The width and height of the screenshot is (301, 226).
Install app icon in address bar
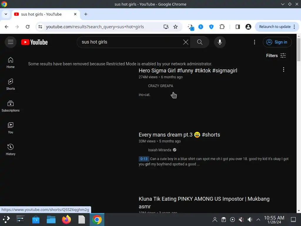pyautogui.click(x=166, y=27)
